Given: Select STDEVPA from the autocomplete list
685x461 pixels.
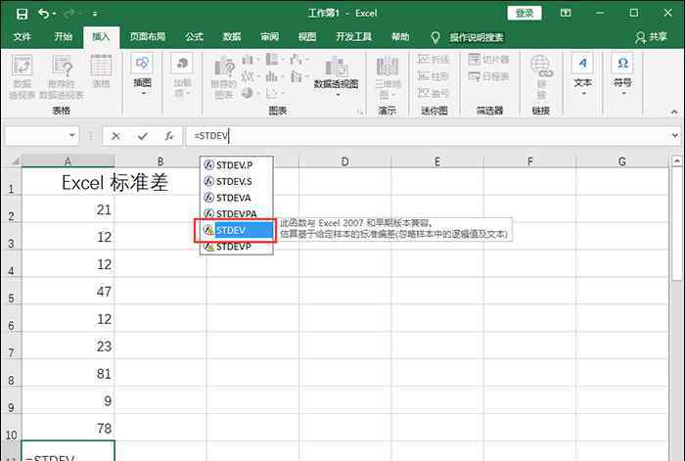Looking at the screenshot, I should coord(237,214).
